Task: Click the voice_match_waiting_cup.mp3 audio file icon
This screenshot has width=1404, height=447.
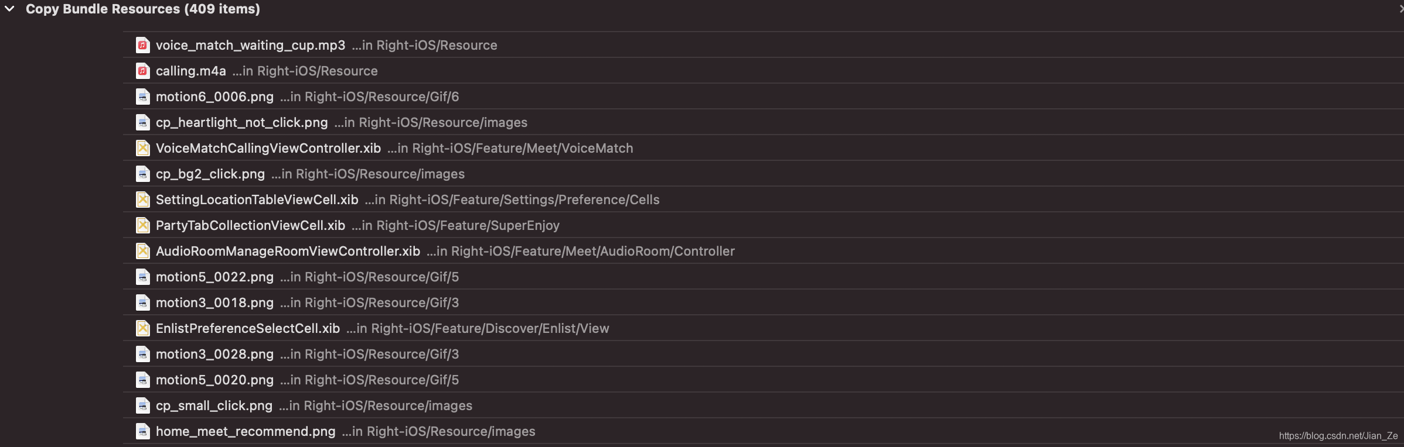Action: click(143, 45)
